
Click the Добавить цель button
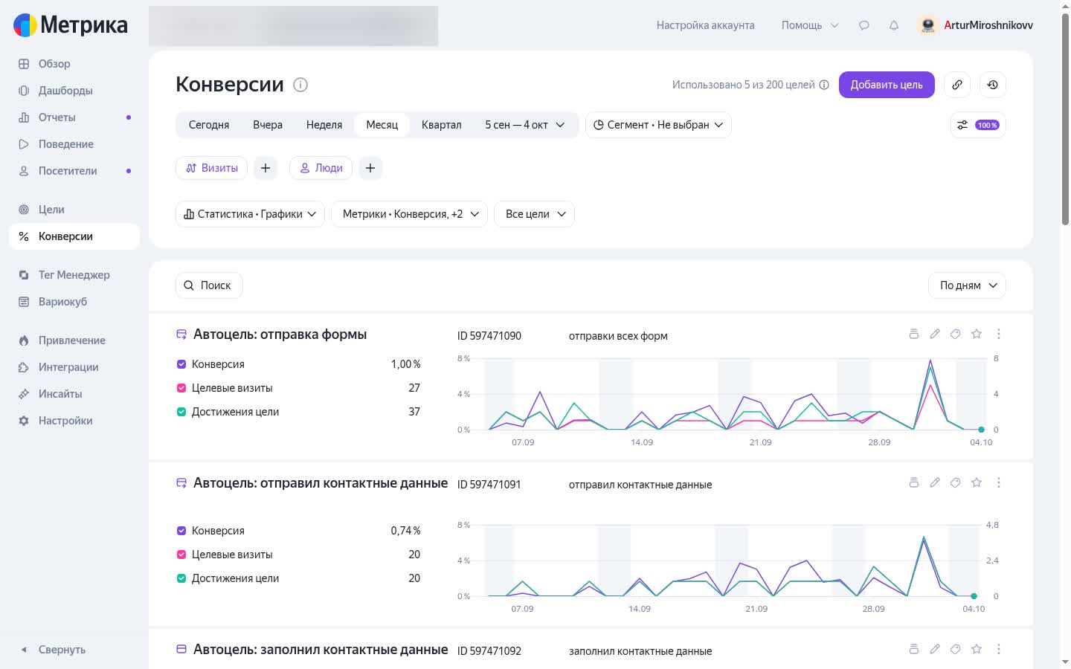coord(887,85)
